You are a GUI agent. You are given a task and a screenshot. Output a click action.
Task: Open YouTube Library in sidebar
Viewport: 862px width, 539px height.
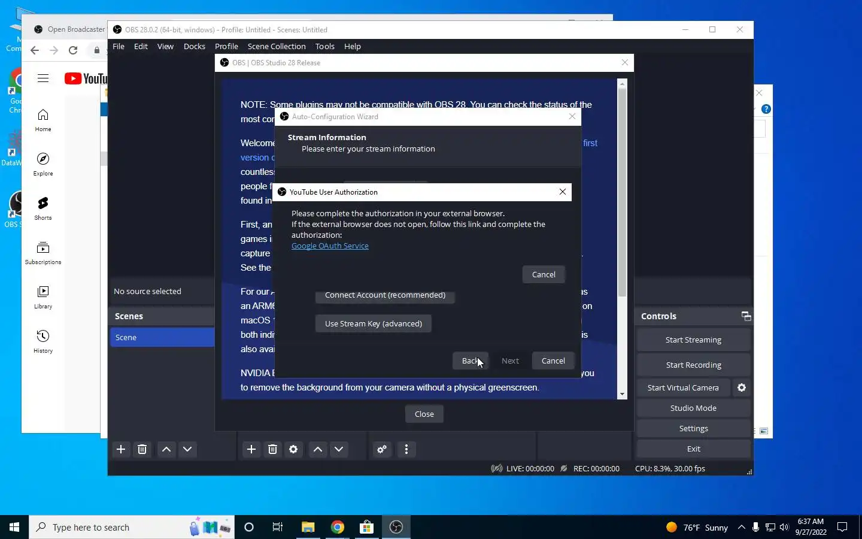(43, 297)
